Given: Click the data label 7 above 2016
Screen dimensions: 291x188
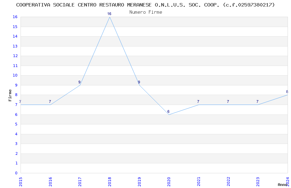Looking at the screenshot, I should pyautogui.click(x=50, y=102).
